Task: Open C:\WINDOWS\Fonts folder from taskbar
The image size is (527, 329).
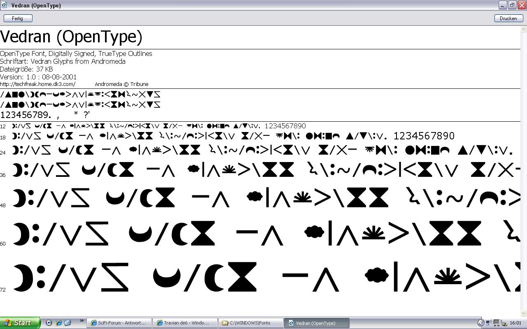Action: (x=251, y=323)
